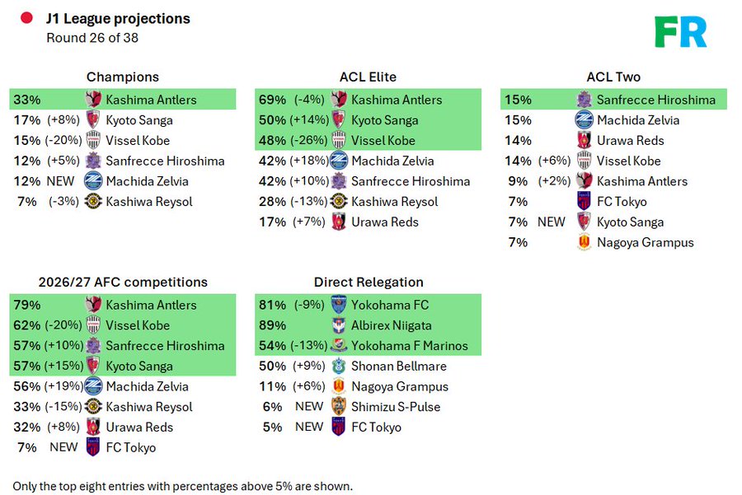Image resolution: width=742 pixels, height=495 pixels.
Task: Click Kyoto Sanga crest under Champions
Action: (93, 120)
